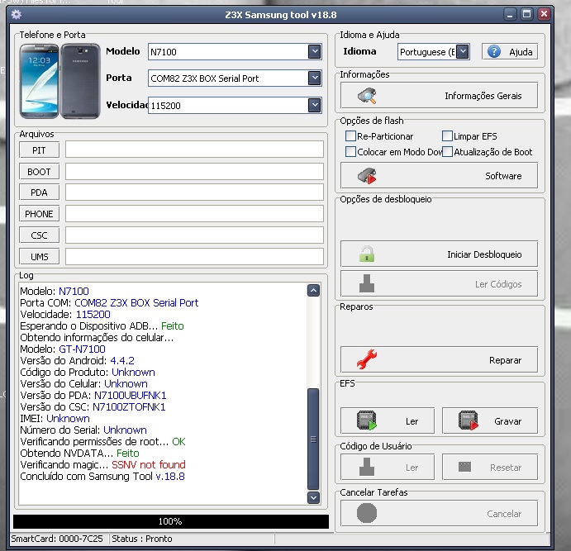Click the Código de Usuário Ler icon

coord(367,467)
